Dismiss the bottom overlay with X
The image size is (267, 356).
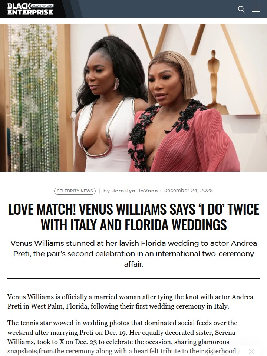(251, 352)
